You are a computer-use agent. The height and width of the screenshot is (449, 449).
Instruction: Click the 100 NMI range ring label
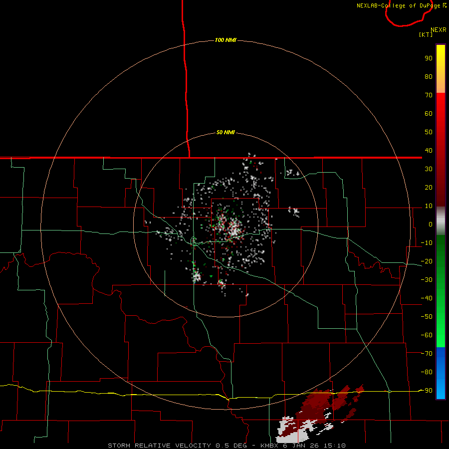tap(225, 40)
